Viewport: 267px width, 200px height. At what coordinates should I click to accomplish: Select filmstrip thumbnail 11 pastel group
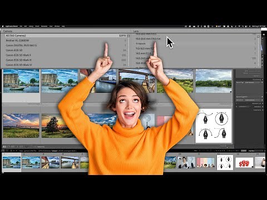205,162
